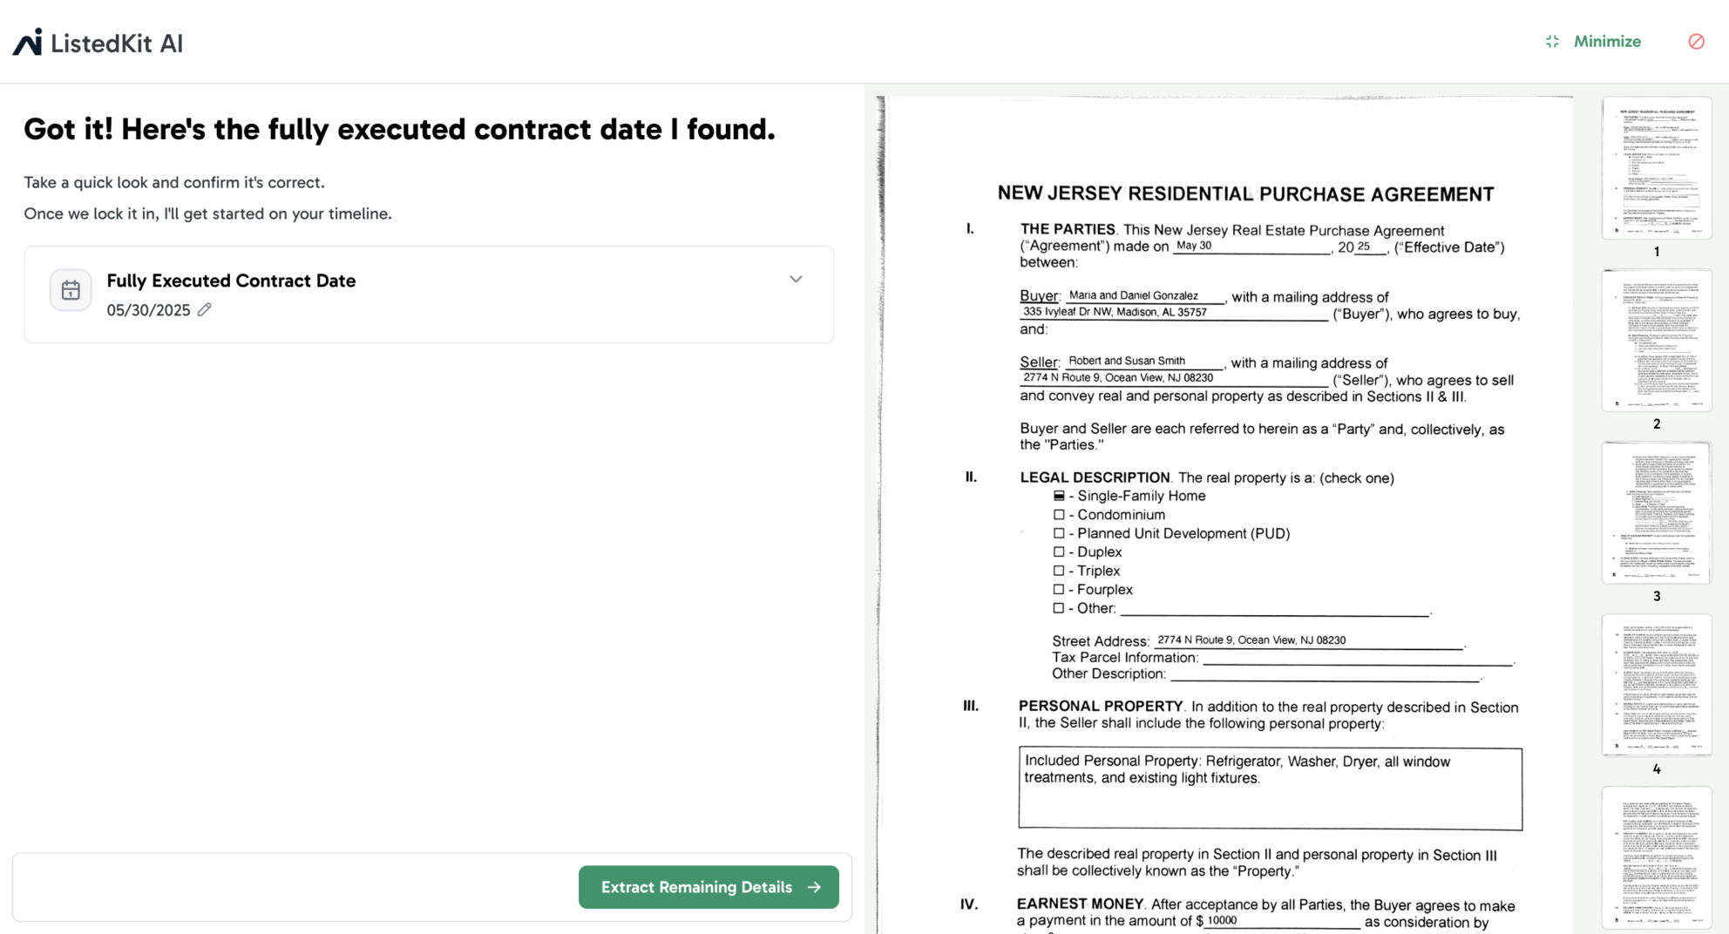Open the fifth page thumbnail

pyautogui.click(x=1657, y=857)
